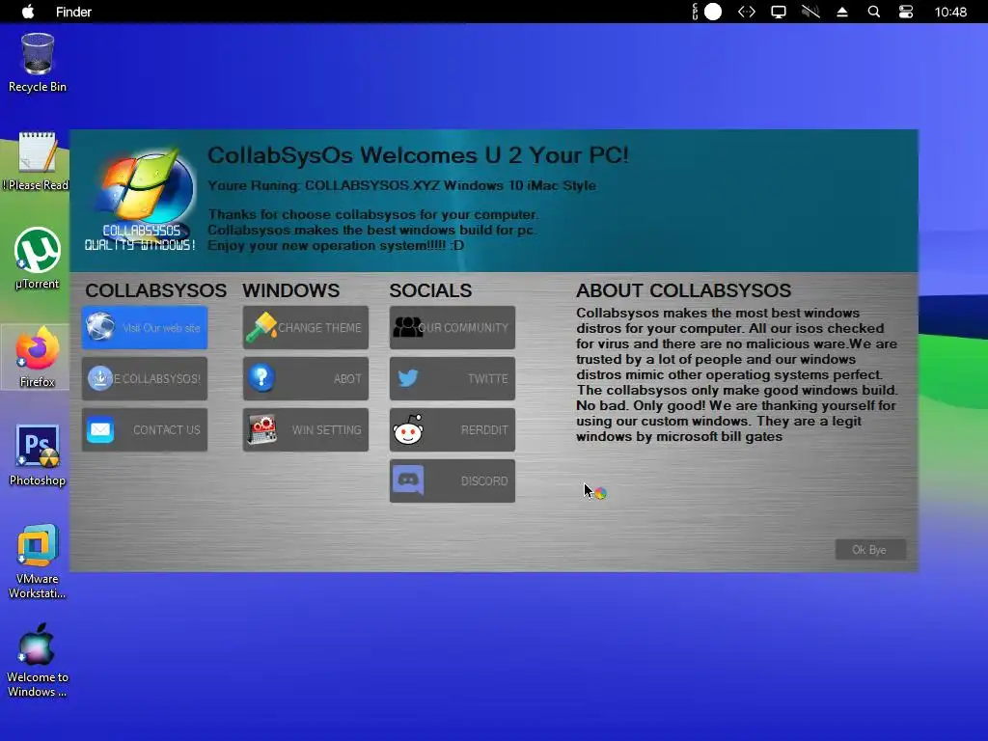The image size is (988, 741).
Task: Open Spotlight search magnifier icon
Action: (x=874, y=12)
